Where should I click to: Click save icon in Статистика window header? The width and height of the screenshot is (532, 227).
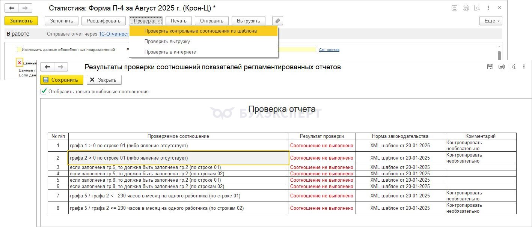click(455, 8)
